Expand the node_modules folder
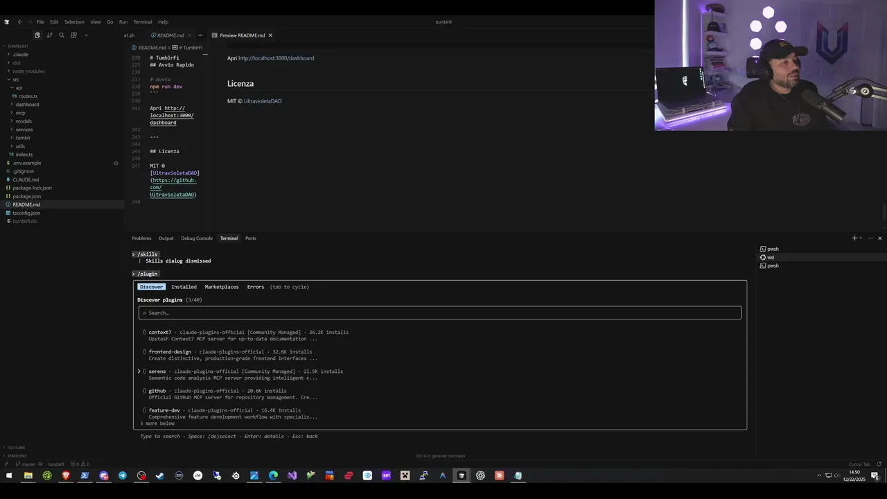 [28, 71]
